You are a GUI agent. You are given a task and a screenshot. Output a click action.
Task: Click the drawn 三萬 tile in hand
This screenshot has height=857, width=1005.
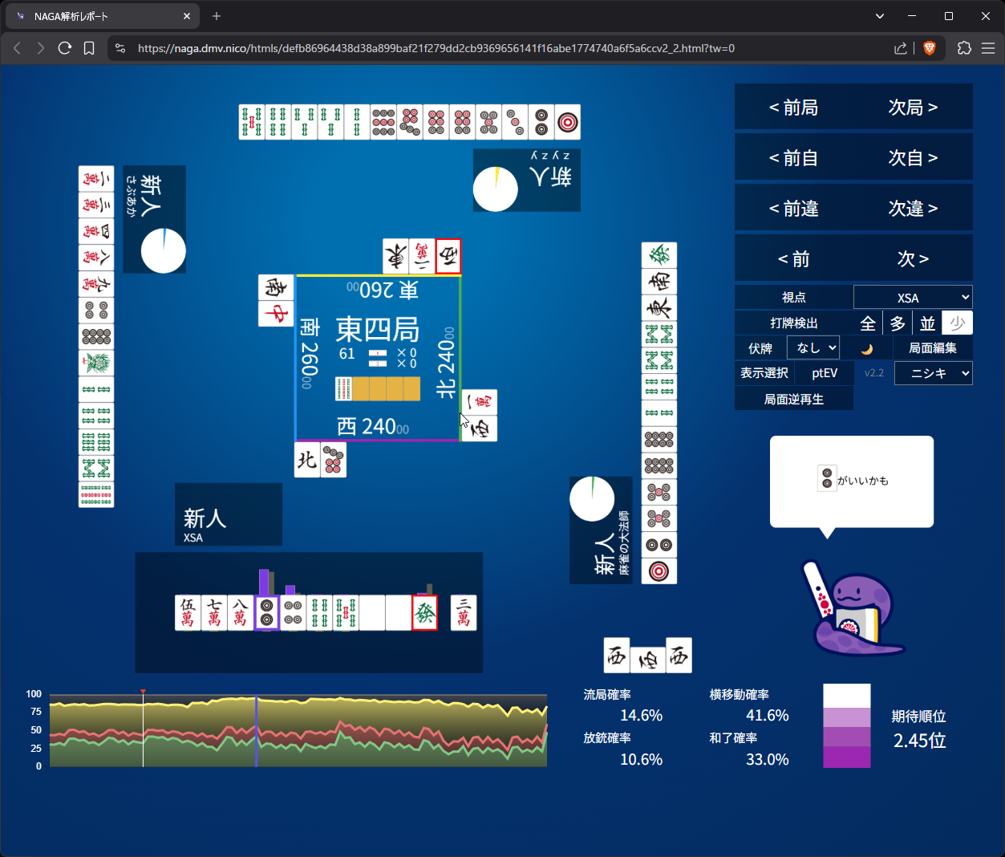(x=464, y=613)
